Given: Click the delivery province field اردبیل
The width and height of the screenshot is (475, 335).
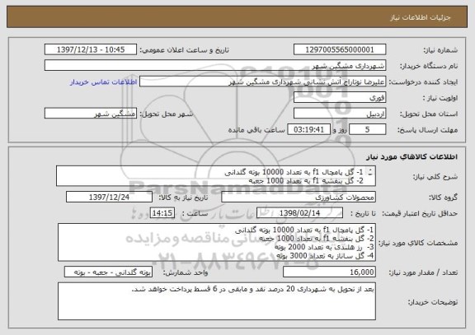Looking at the screenshot, I should click(x=340, y=114).
